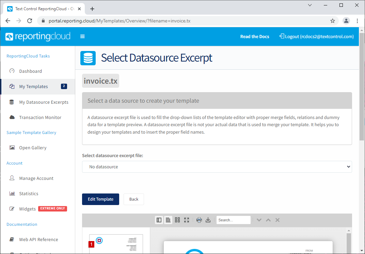Click the 'Select datasource excerpt file:' label
Image resolution: width=365 pixels, height=254 pixels.
click(x=113, y=155)
